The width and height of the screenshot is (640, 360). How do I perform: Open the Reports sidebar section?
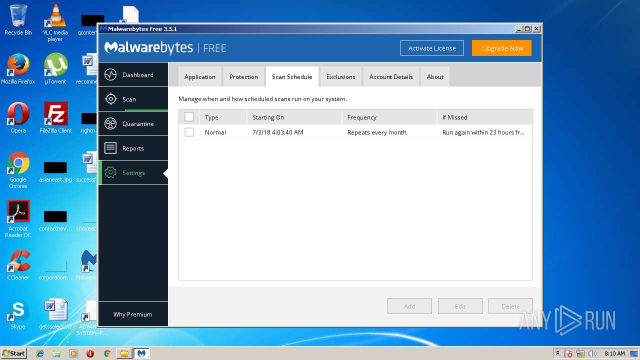point(133,148)
